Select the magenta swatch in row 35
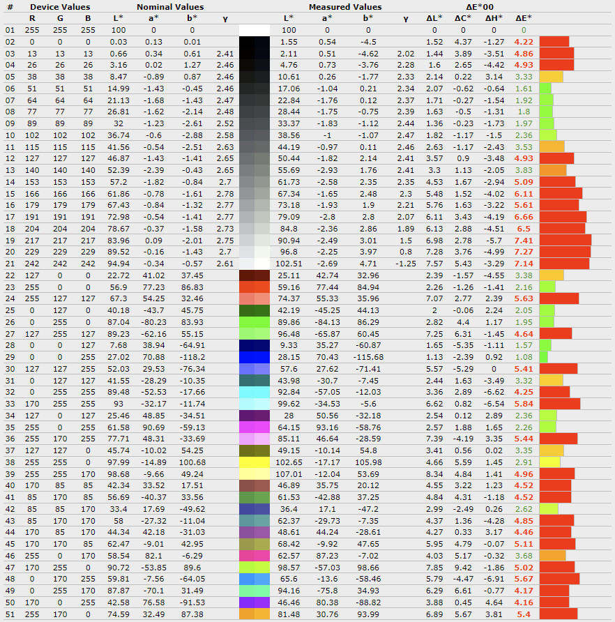 (255, 427)
